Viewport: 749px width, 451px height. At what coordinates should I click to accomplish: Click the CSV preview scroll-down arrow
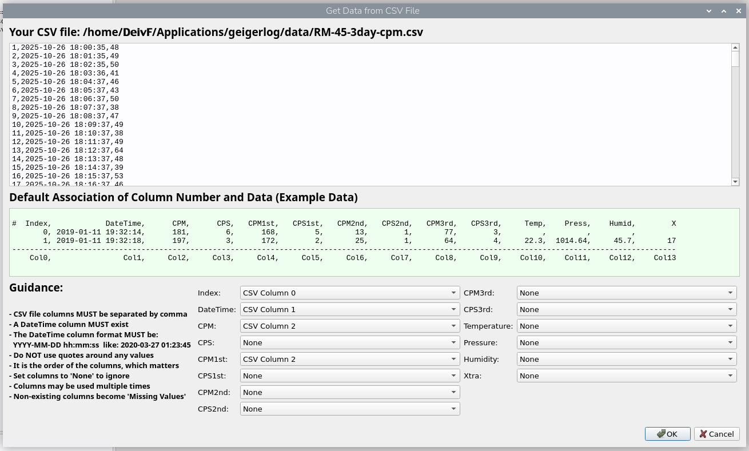735,182
